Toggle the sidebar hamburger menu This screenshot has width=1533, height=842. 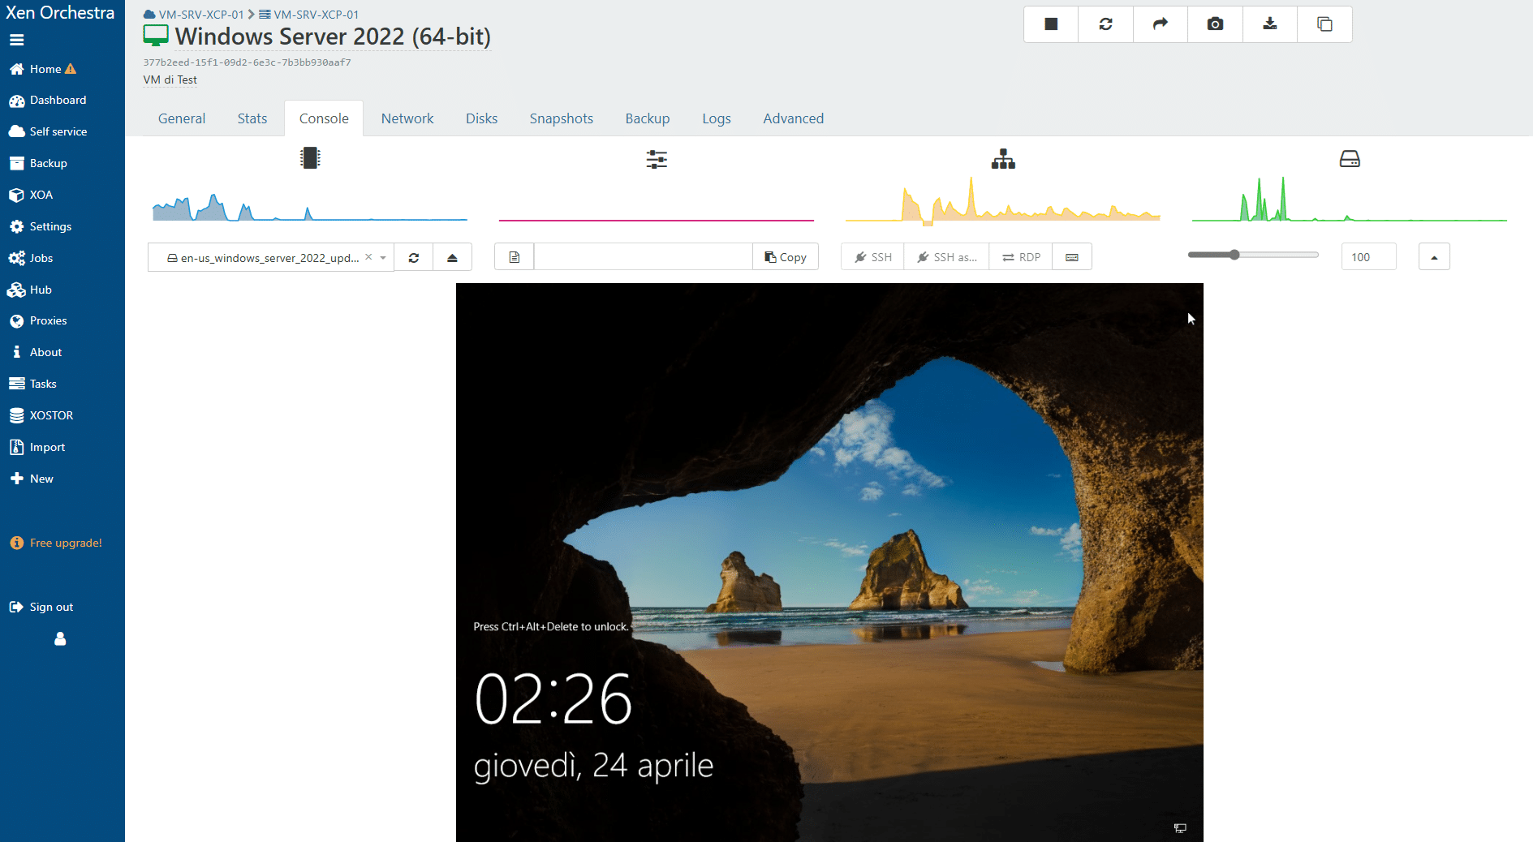coord(17,40)
